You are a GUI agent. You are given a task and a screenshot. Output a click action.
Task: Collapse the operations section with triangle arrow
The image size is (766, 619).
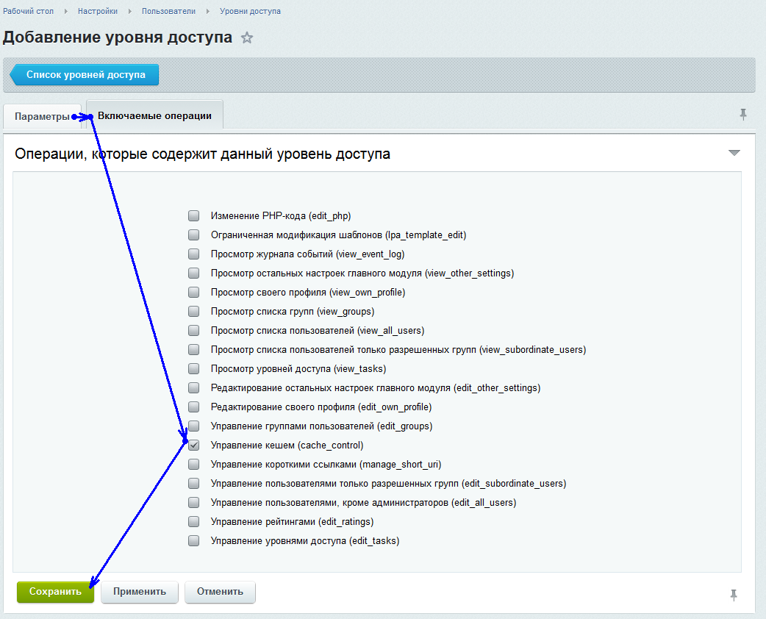point(734,153)
